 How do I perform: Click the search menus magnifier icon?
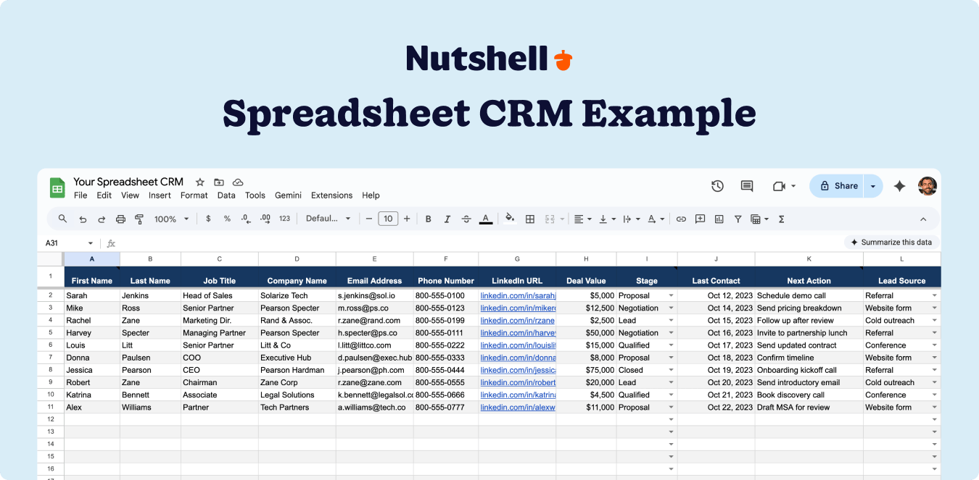63,219
